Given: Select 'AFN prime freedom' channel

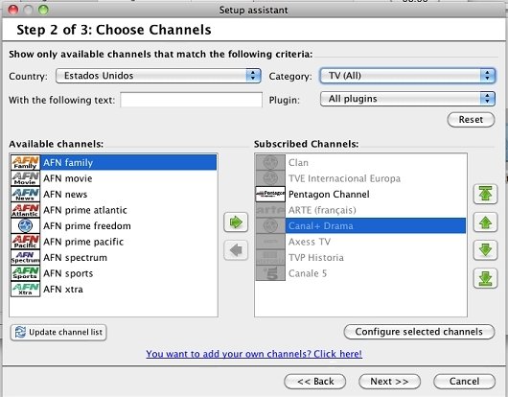Looking at the screenshot, I should pyautogui.click(x=114, y=226).
